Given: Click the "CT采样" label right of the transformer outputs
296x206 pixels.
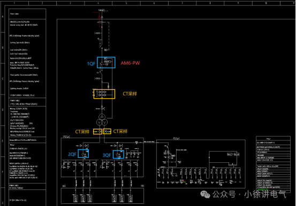Looking at the screenshot, I should click(120, 131).
